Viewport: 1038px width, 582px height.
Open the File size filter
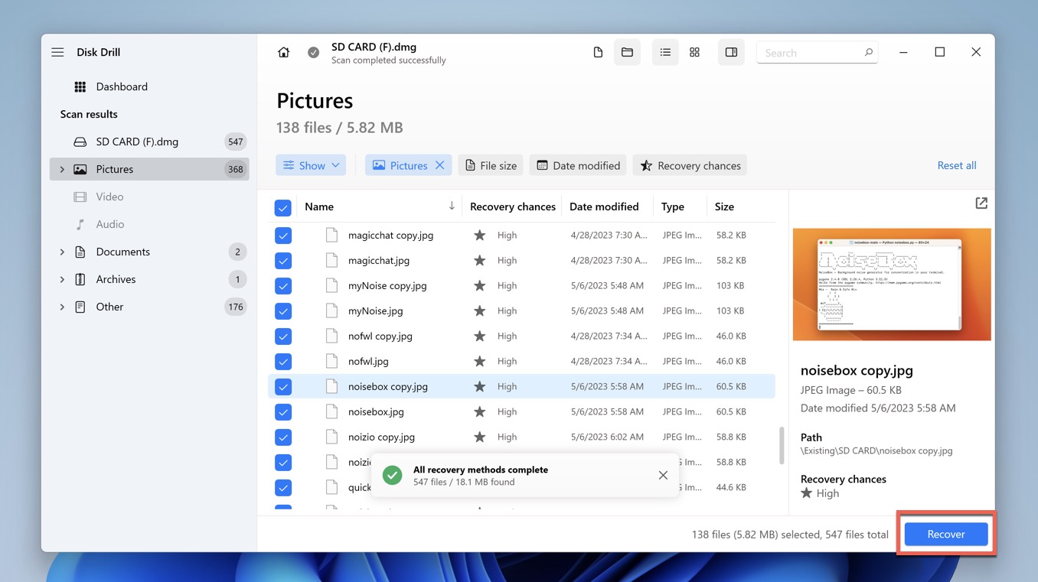[x=491, y=165]
